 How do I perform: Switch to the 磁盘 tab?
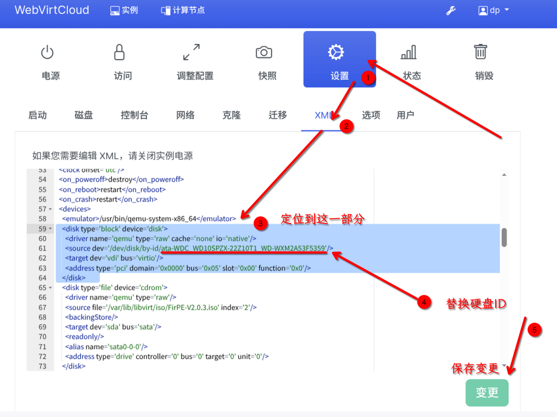point(84,115)
